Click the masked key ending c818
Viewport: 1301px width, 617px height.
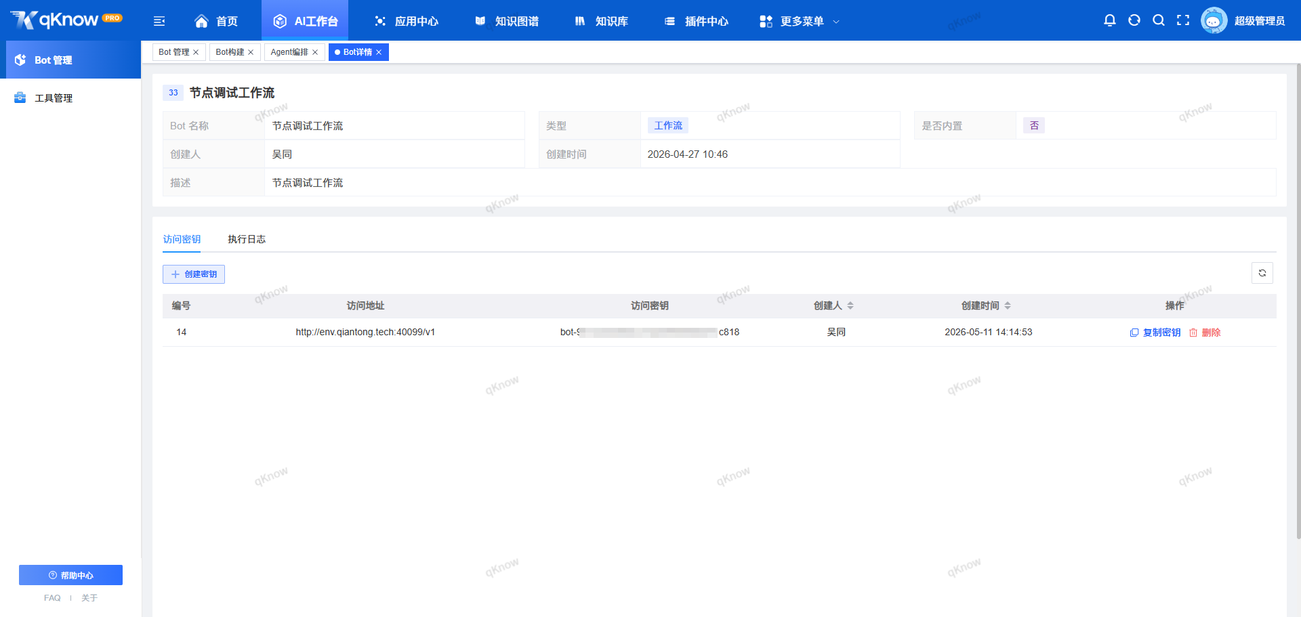pos(650,332)
